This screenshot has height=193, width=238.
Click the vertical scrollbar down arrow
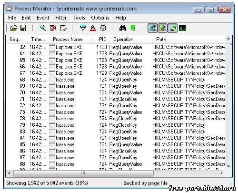point(228,166)
